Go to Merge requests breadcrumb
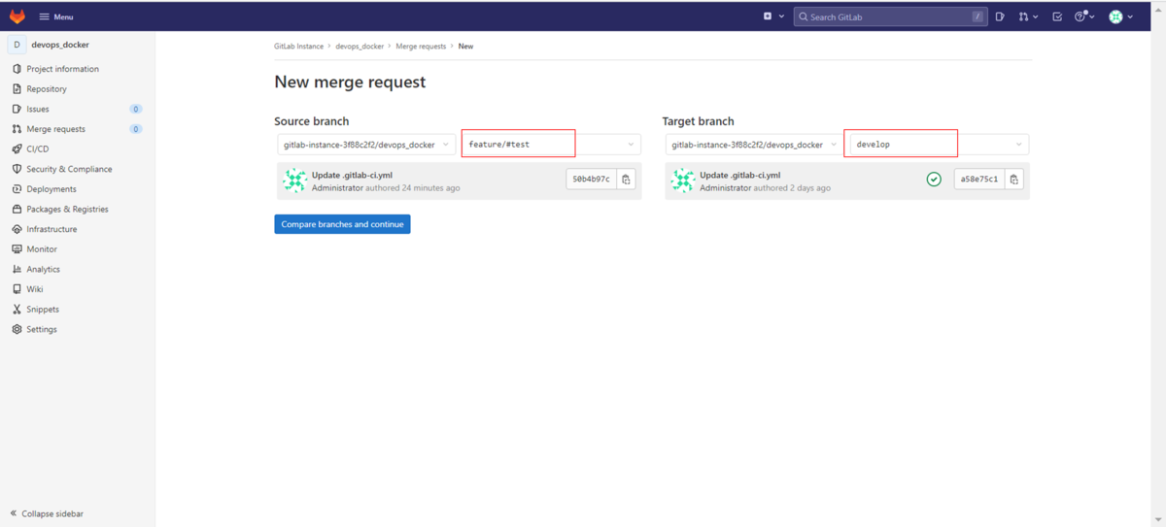 421,47
